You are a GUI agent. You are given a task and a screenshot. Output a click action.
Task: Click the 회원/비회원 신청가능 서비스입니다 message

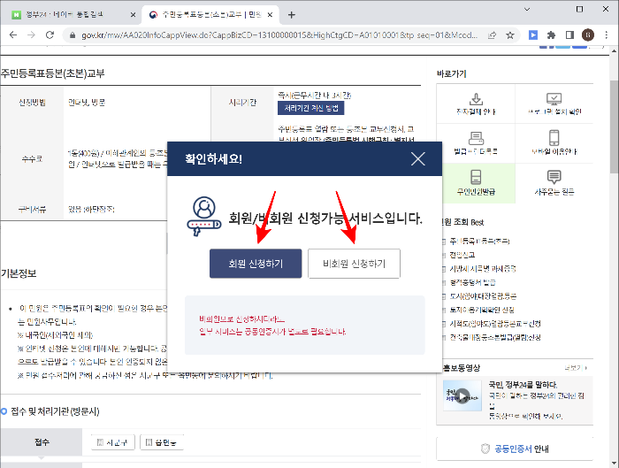325,218
